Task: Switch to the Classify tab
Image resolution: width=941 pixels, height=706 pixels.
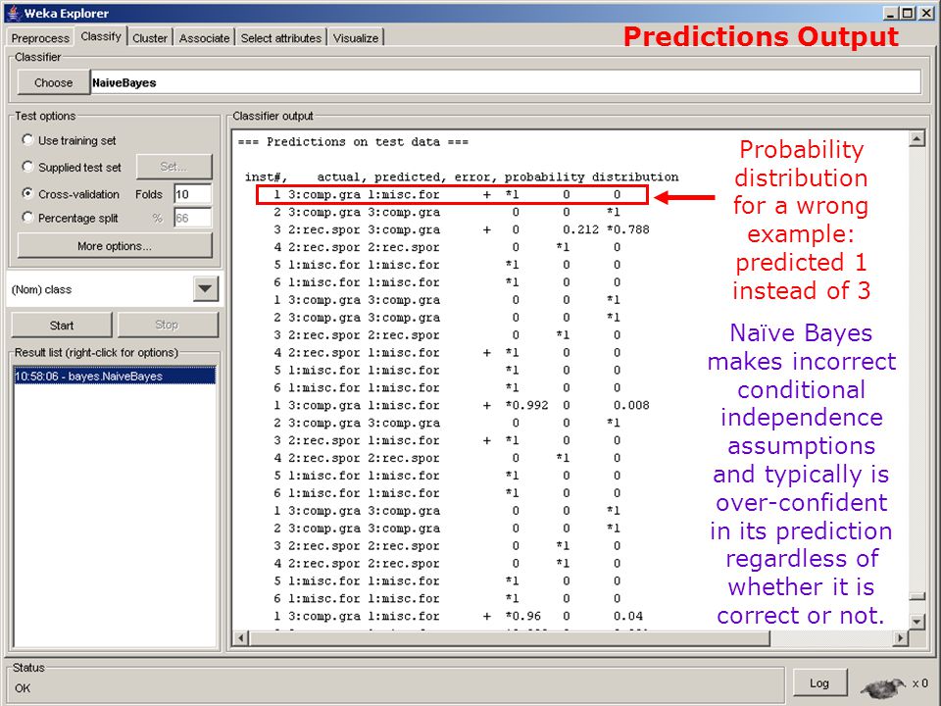Action: 101,36
